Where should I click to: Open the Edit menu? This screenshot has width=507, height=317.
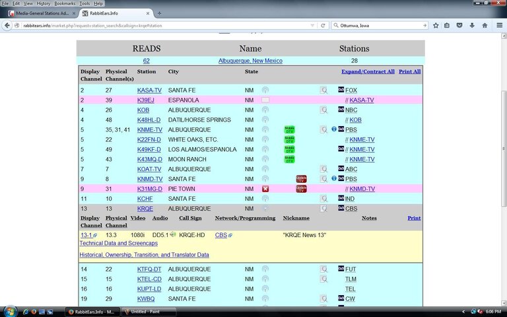(x=16, y=3)
